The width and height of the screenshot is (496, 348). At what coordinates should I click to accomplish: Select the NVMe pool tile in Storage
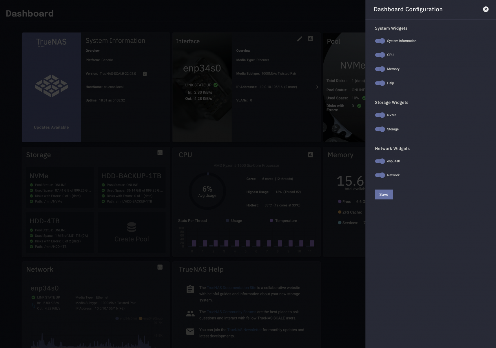[60, 187]
